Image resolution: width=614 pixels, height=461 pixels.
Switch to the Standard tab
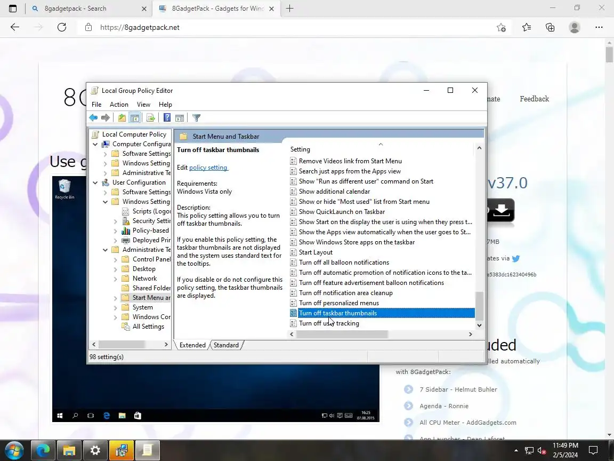(226, 345)
